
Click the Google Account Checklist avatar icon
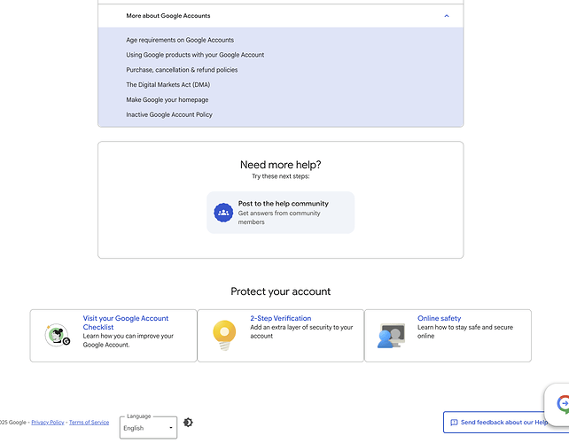tap(57, 335)
